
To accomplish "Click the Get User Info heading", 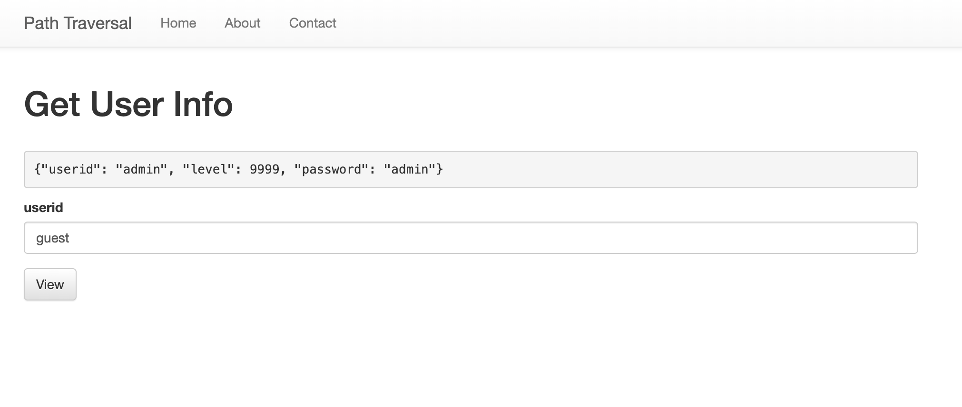I will pyautogui.click(x=128, y=105).
